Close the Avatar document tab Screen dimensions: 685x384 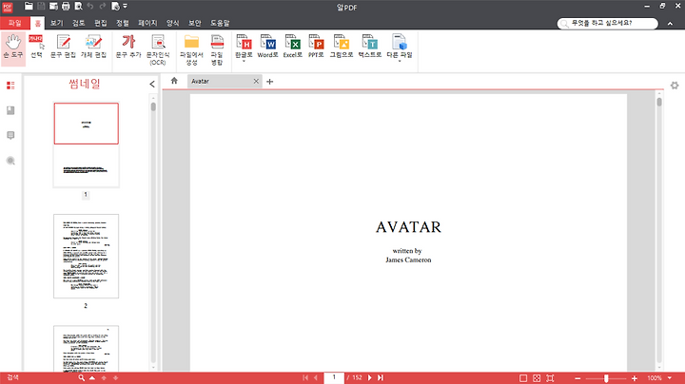point(256,81)
